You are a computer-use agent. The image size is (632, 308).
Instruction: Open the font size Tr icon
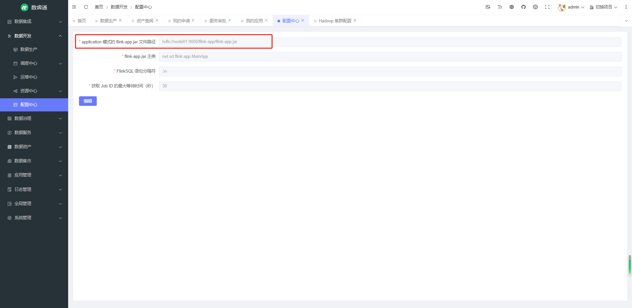click(500, 7)
